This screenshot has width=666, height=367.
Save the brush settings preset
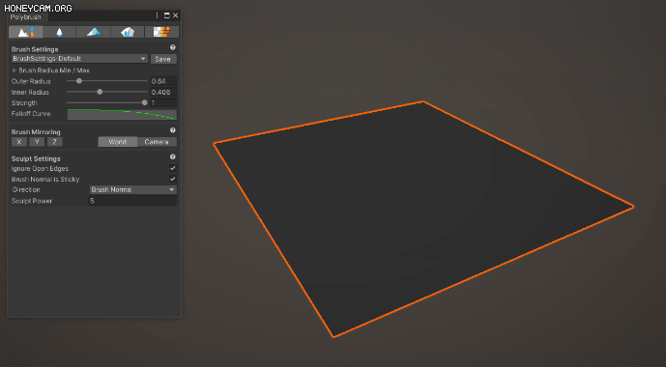click(x=163, y=59)
